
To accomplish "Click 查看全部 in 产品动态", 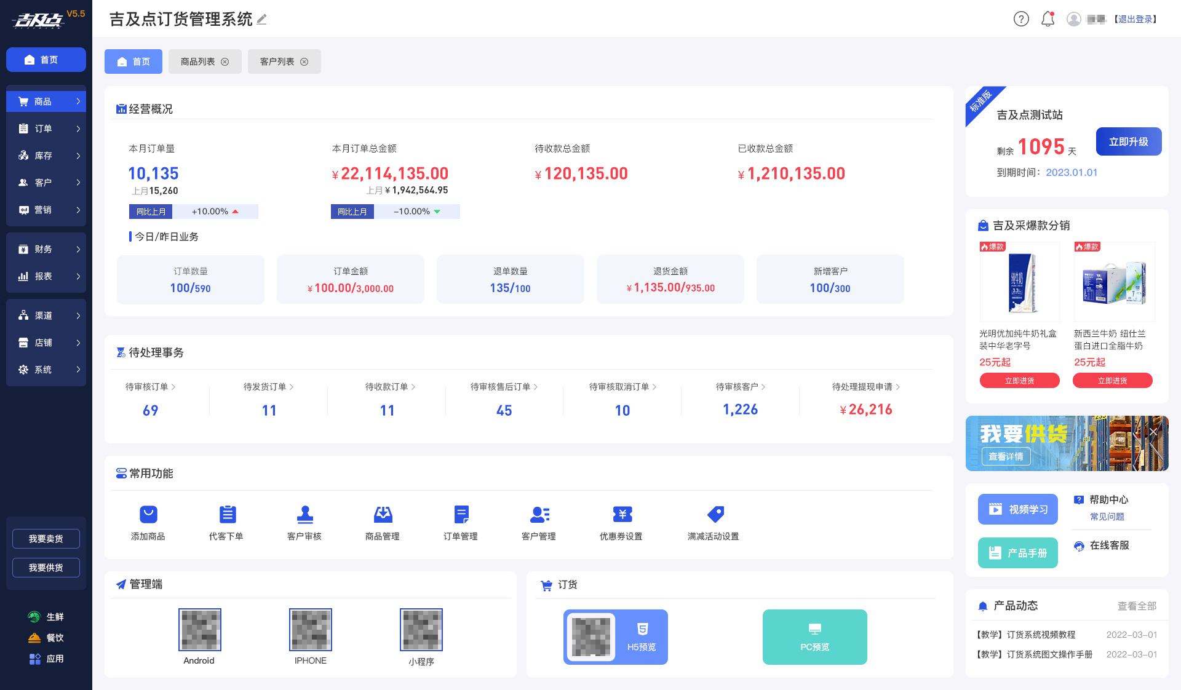I will click(x=1137, y=606).
